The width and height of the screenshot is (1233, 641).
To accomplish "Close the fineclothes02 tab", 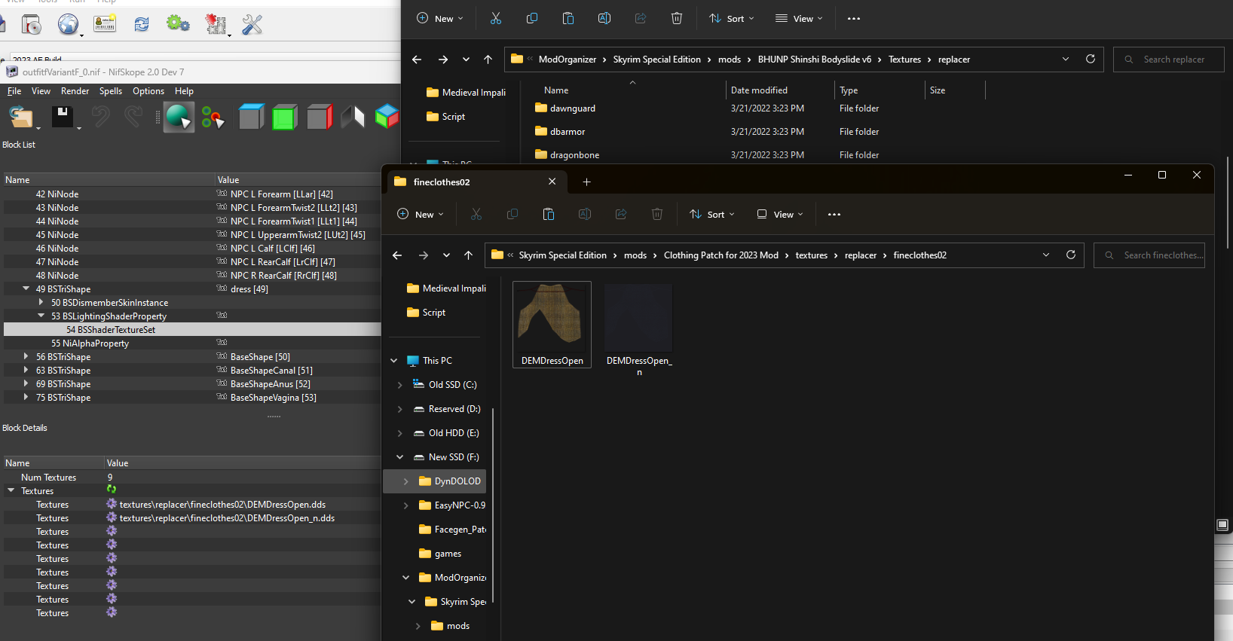I will (552, 182).
